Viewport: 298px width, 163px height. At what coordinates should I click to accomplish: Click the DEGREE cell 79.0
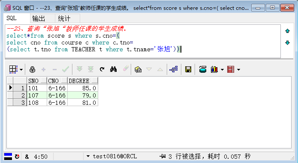(x=83, y=95)
